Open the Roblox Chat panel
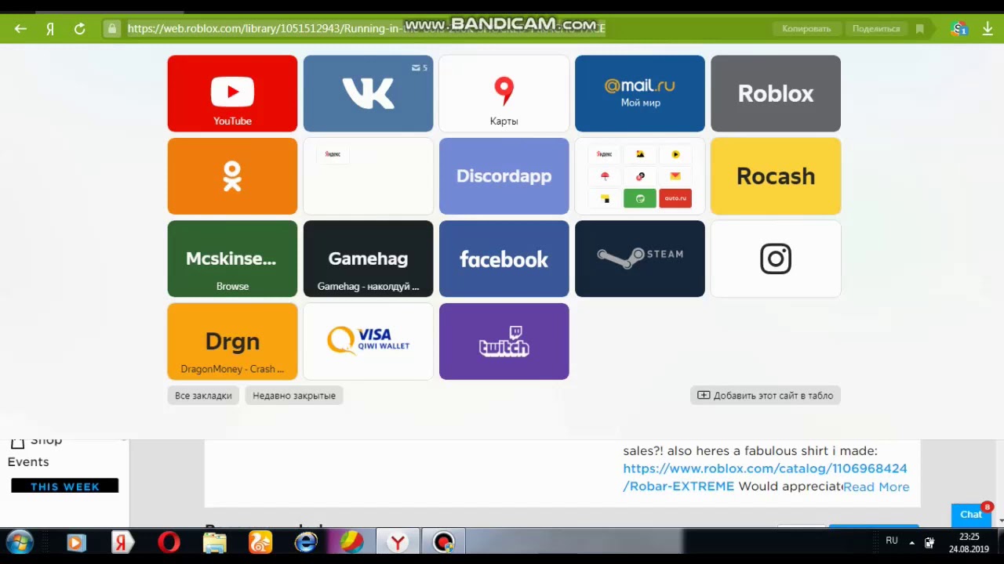Image resolution: width=1004 pixels, height=564 pixels. click(971, 515)
